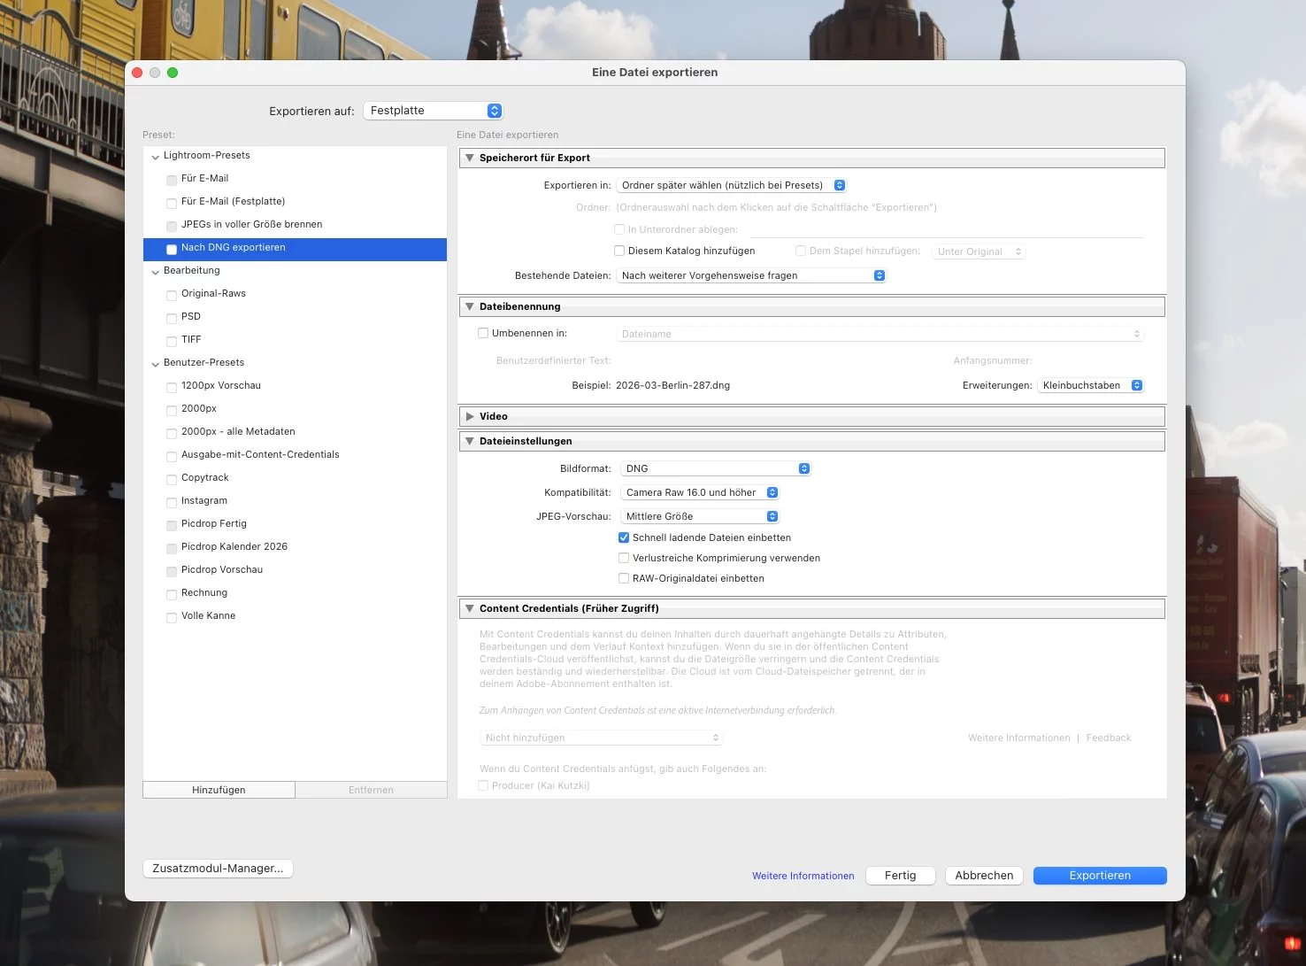
Task: Expand the Video section triangle
Action: pyautogui.click(x=470, y=416)
